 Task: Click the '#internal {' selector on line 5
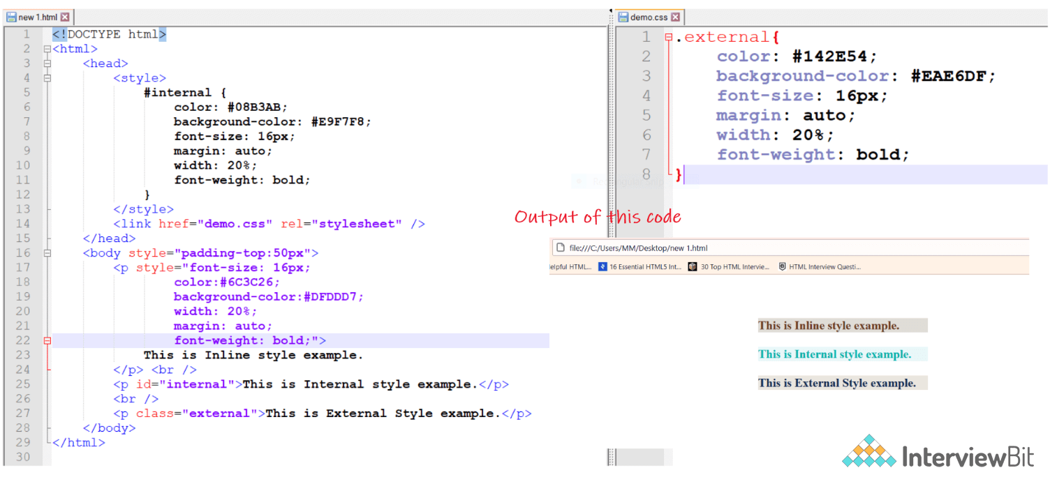point(185,93)
